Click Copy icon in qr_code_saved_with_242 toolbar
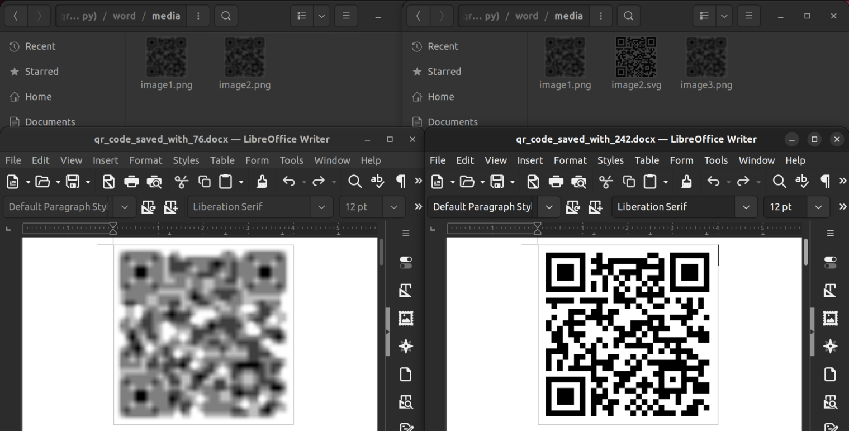This screenshot has height=431, width=849. [629, 181]
